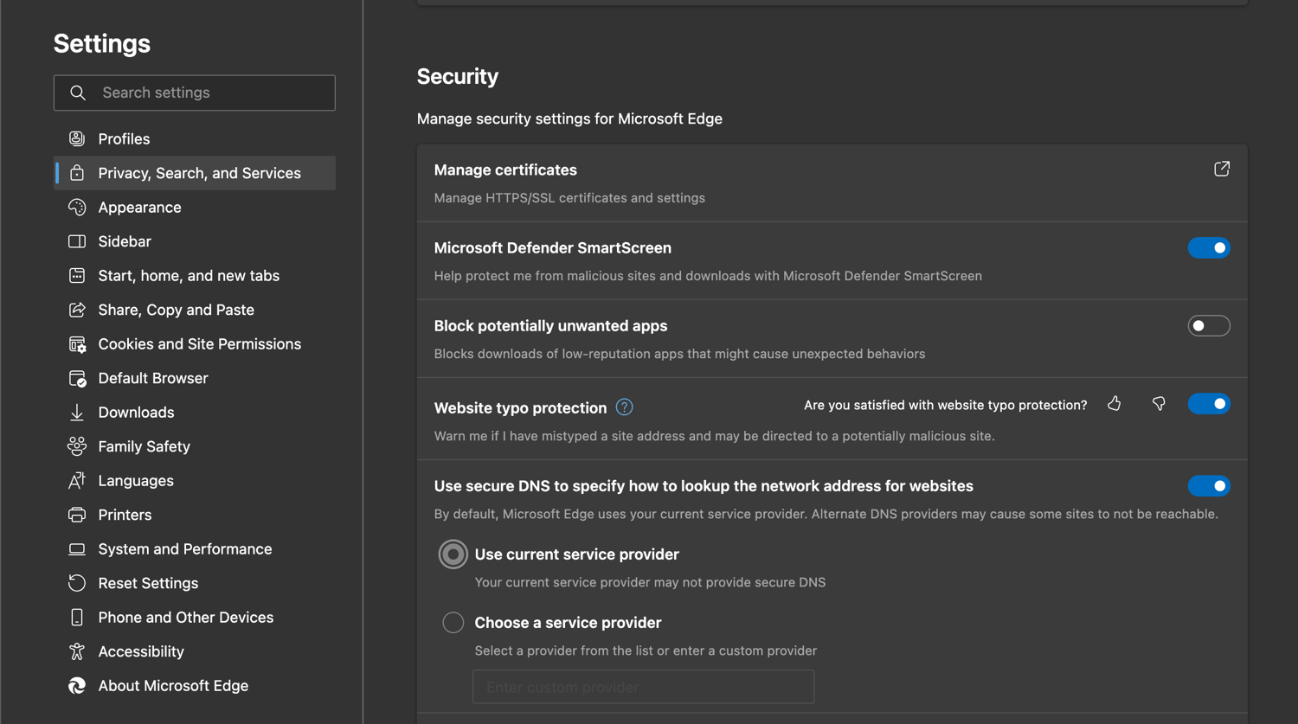Click the Microsoft Edge logo icon
1298x724 pixels.
(x=77, y=686)
